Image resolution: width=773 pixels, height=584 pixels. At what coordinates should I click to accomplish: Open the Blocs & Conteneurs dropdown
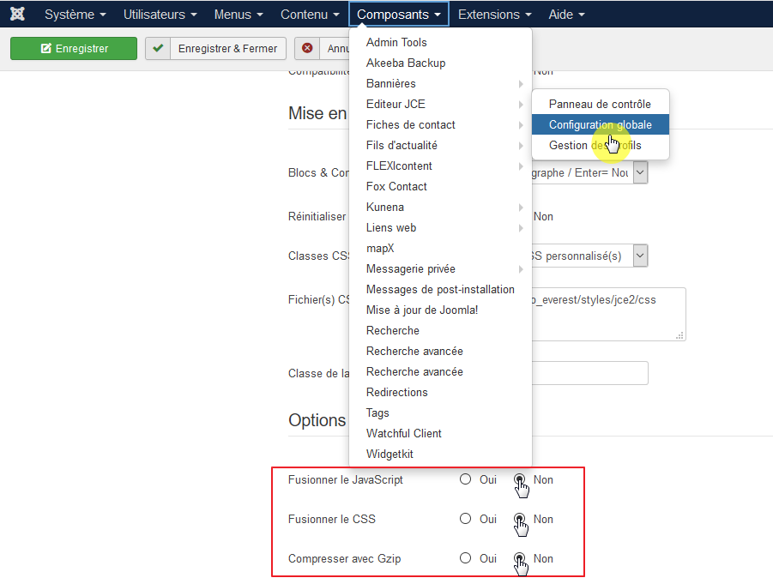pos(589,173)
